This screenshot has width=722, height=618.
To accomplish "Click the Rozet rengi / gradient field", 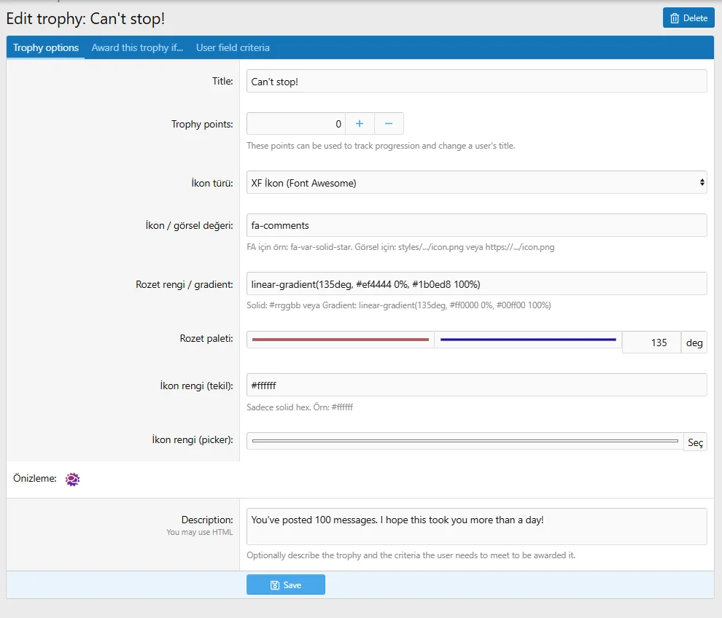I will point(476,283).
